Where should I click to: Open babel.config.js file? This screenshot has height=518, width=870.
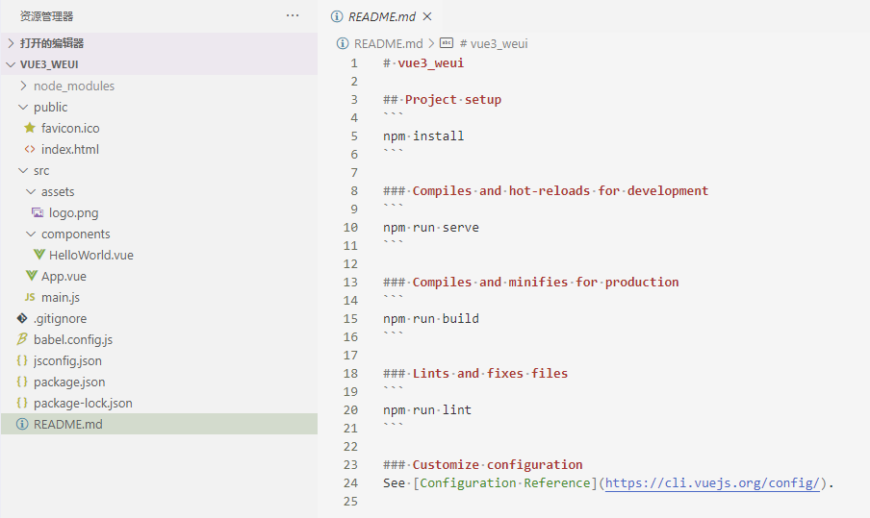point(73,339)
